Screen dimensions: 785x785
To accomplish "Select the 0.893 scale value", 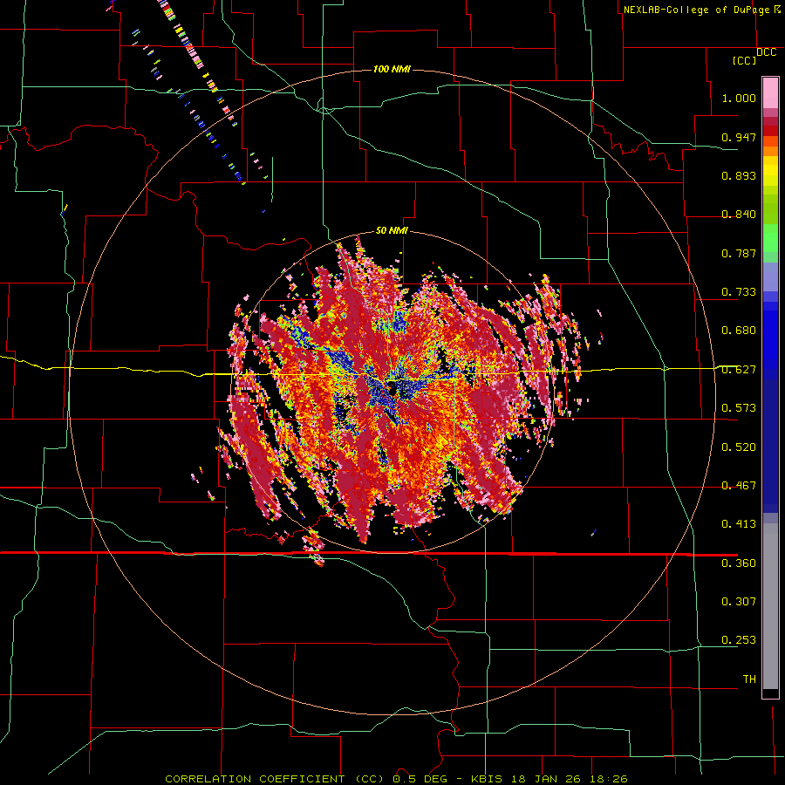I will (x=739, y=175).
